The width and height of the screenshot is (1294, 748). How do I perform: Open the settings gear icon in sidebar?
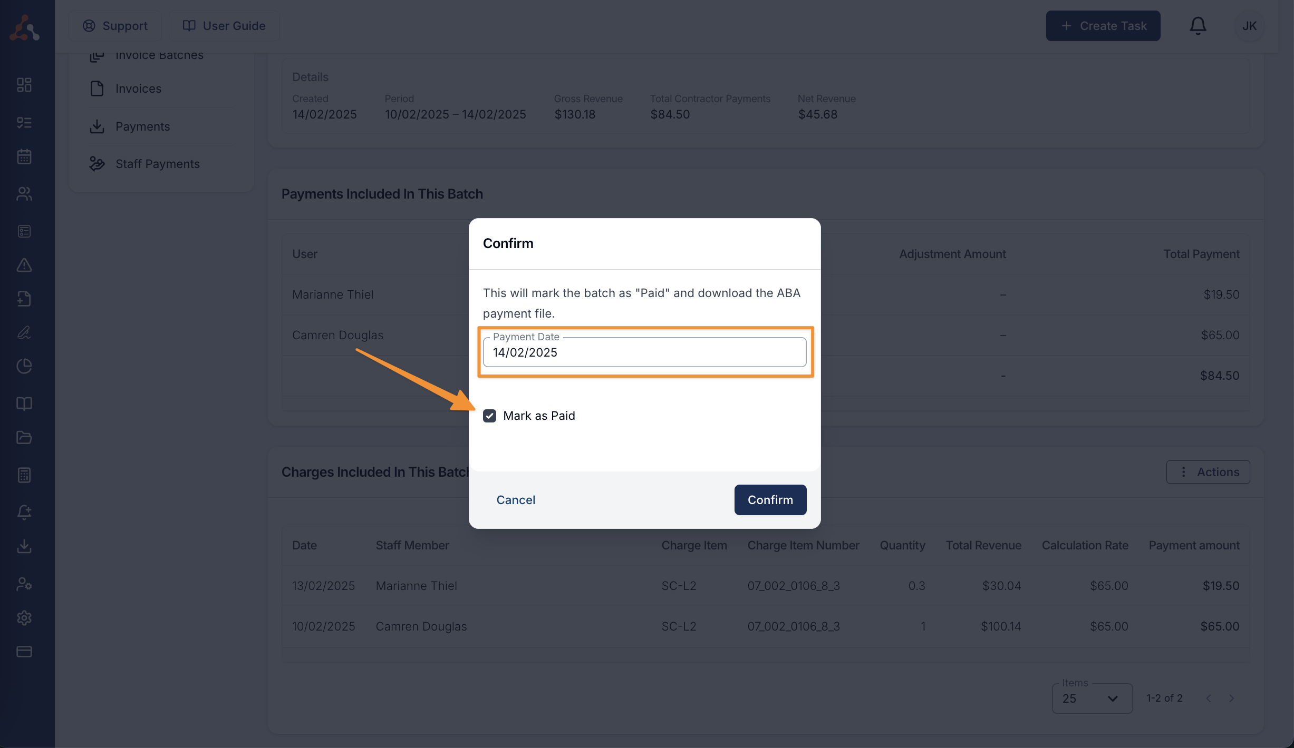24,618
